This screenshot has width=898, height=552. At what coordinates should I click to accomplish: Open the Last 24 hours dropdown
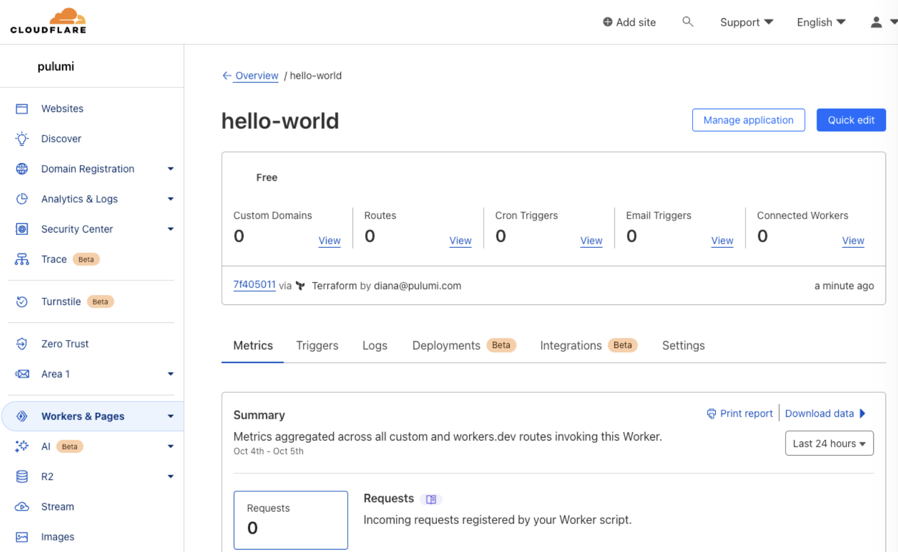point(829,443)
